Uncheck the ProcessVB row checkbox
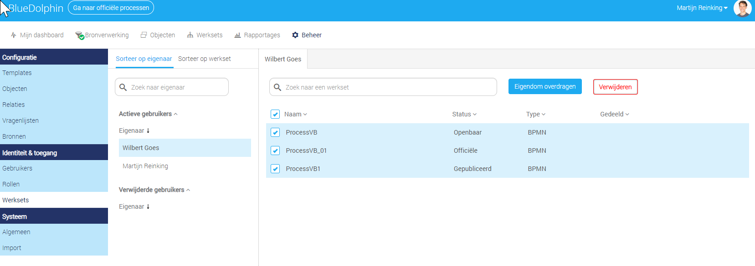The height and width of the screenshot is (266, 755). 275,132
